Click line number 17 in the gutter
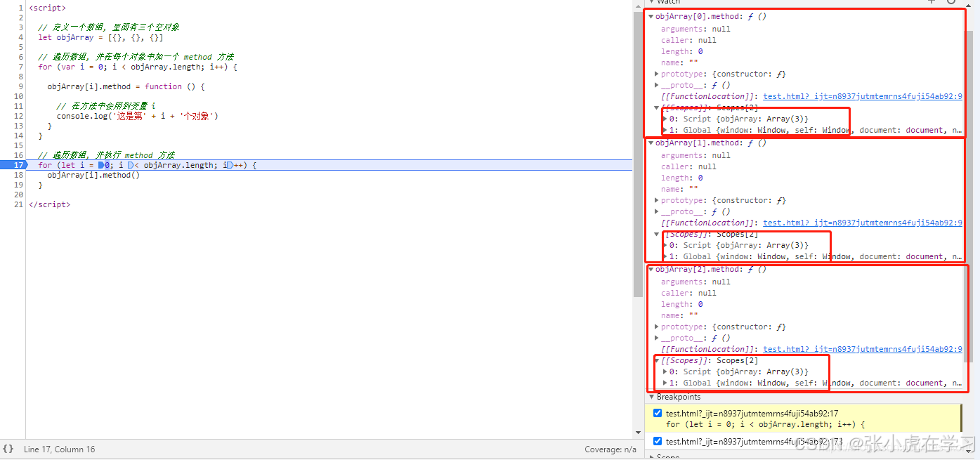Screen dimensions: 980x460 click(x=18, y=165)
